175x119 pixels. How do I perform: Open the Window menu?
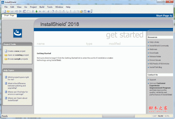point(59,7)
